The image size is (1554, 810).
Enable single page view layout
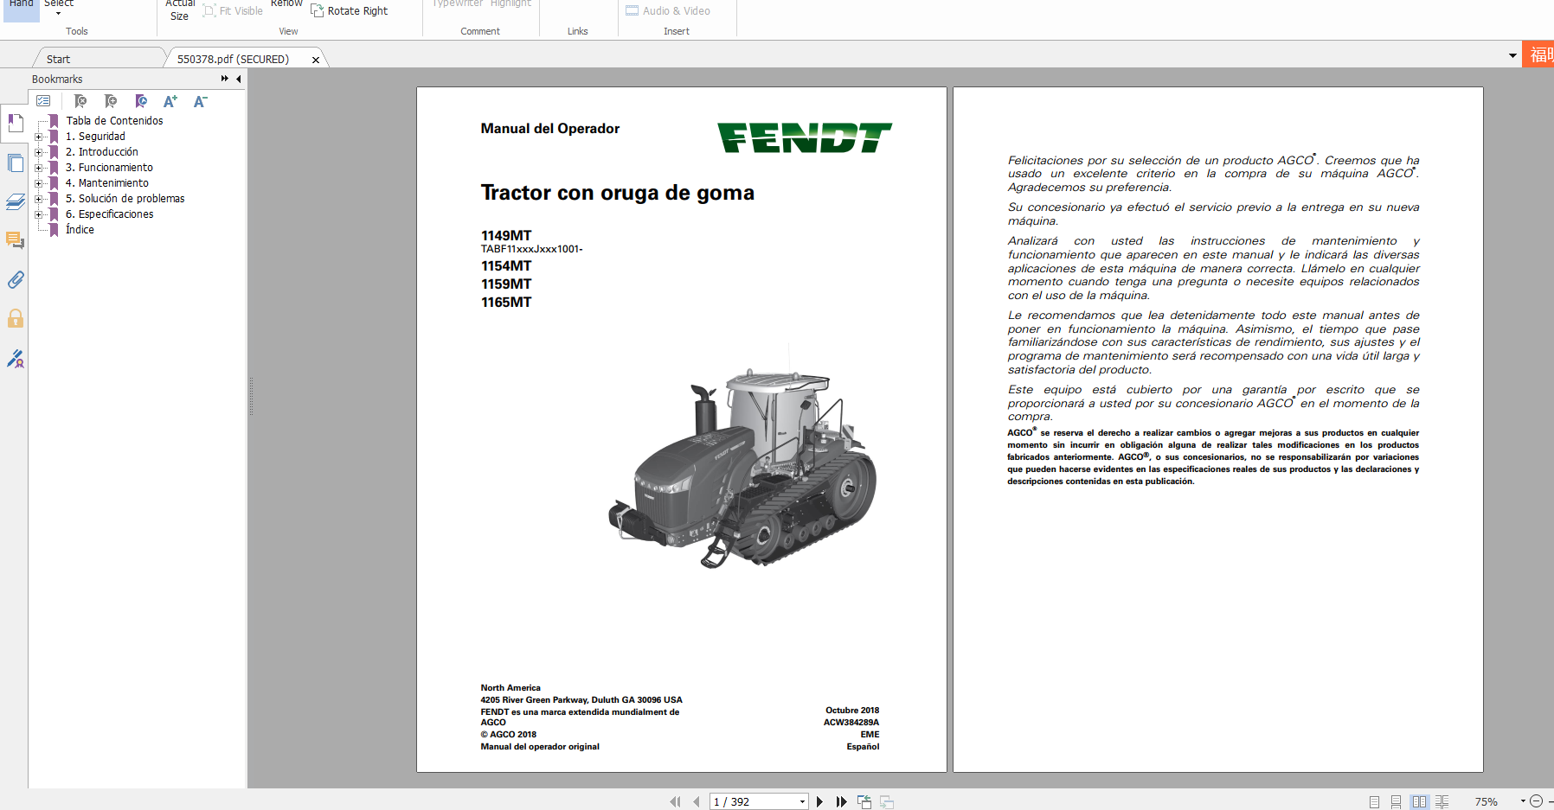tap(1373, 801)
